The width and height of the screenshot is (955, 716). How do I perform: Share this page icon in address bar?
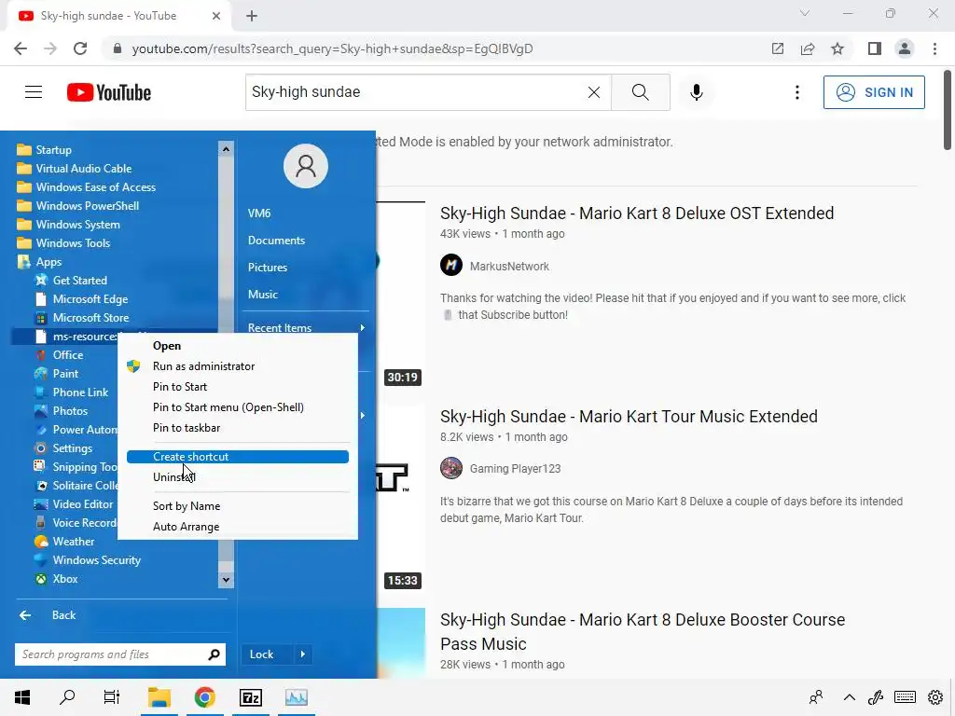(x=808, y=48)
